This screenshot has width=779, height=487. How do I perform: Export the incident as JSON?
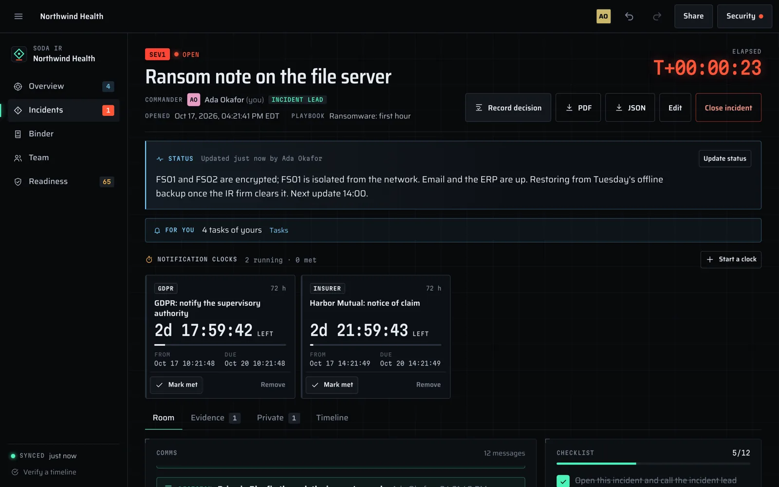tap(630, 108)
